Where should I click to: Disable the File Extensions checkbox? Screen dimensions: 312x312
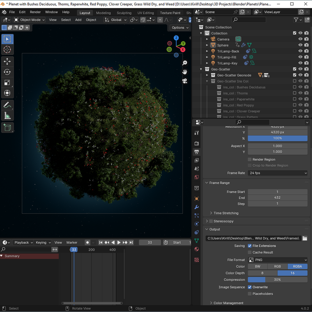(x=250, y=246)
